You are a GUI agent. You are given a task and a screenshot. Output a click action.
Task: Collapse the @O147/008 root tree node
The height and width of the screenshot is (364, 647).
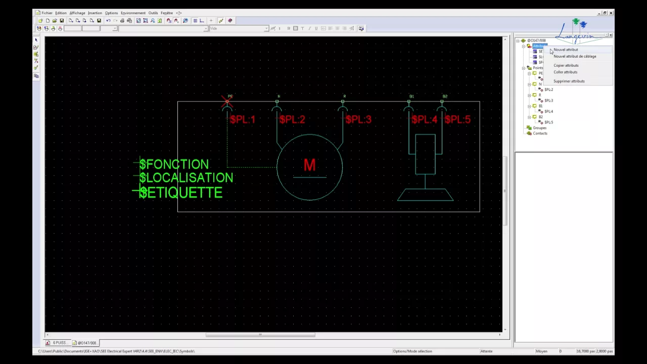coord(518,40)
